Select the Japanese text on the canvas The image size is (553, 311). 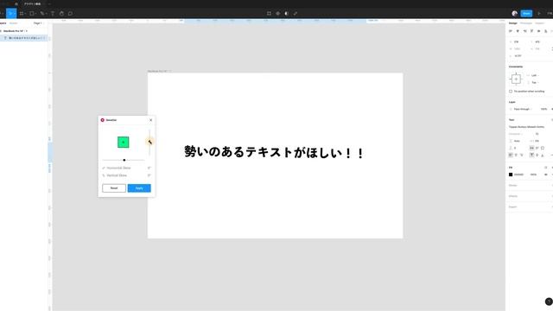pos(274,152)
